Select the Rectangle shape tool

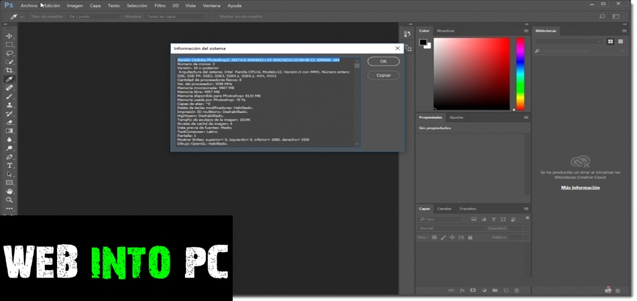click(9, 183)
